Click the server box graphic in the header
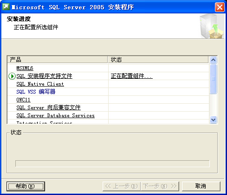The height and width of the screenshot is (195, 227). point(211,26)
